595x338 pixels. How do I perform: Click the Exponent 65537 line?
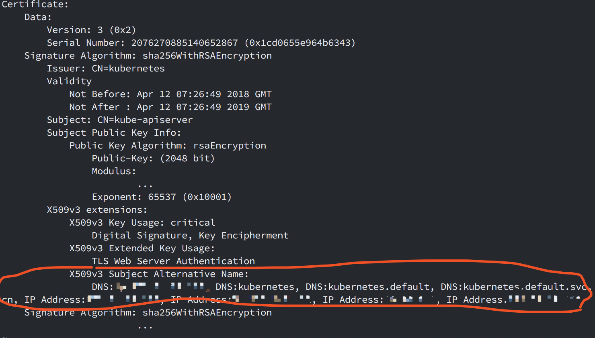tap(162, 197)
